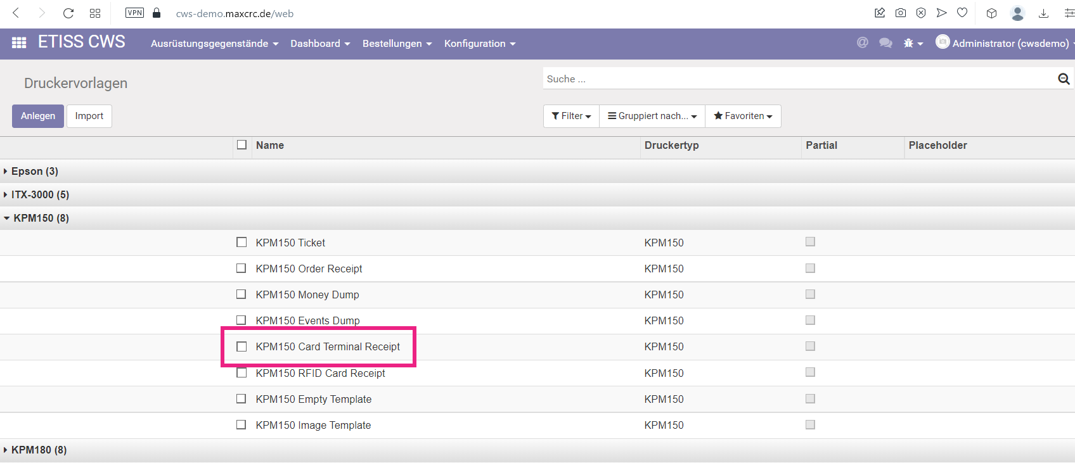Open the browser speed dial grid icon
This screenshot has width=1075, height=463.
95,13
